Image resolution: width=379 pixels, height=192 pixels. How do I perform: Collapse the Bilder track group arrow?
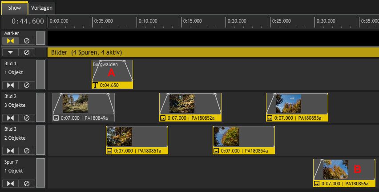point(11,52)
